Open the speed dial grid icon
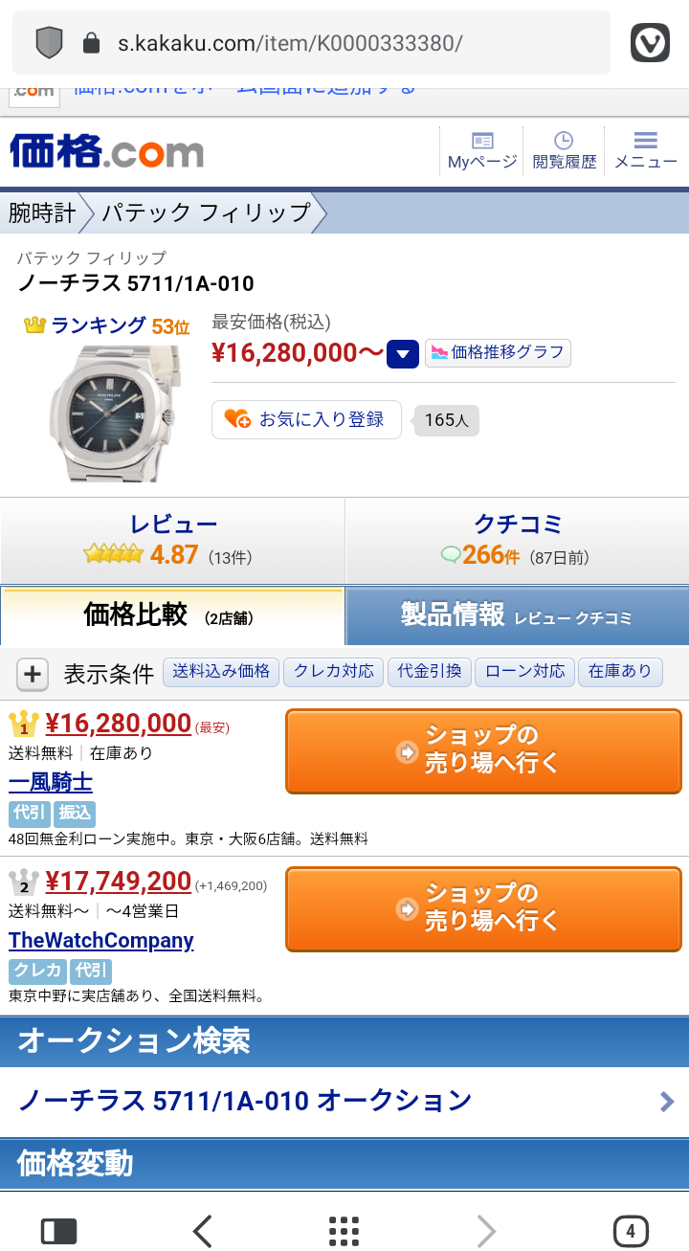This screenshot has height=1251, width=689. coord(344,1231)
